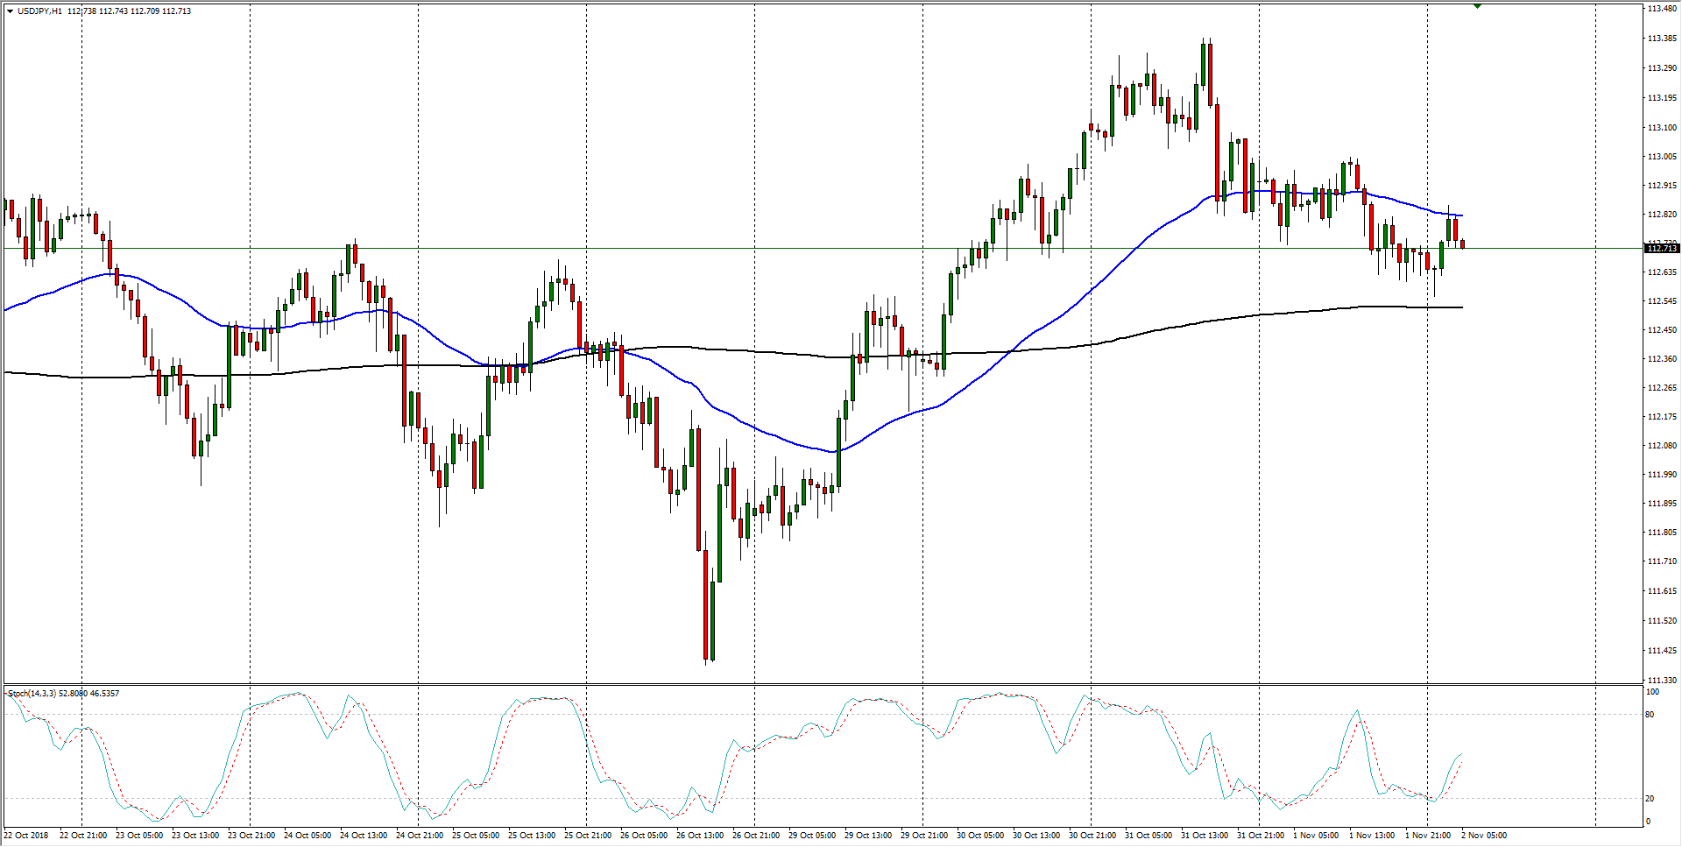Screen dimensions: 1682x847
Task: Click the 112.545 price scale label
Action: click(1662, 301)
